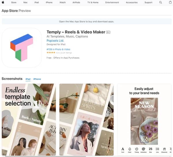The image size is (173, 157).
Task: Open the Watch navigation item
Action: 63,2
